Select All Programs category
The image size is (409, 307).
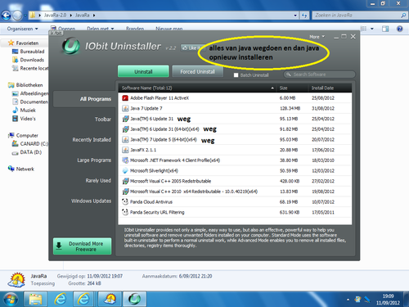pos(84,99)
